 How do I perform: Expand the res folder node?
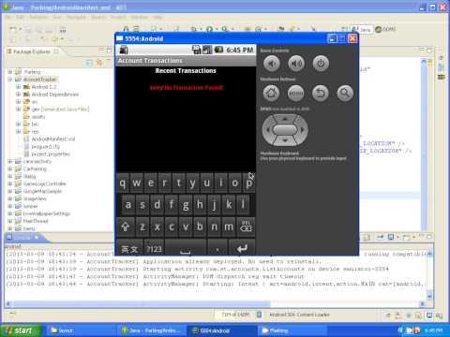[x=18, y=131]
